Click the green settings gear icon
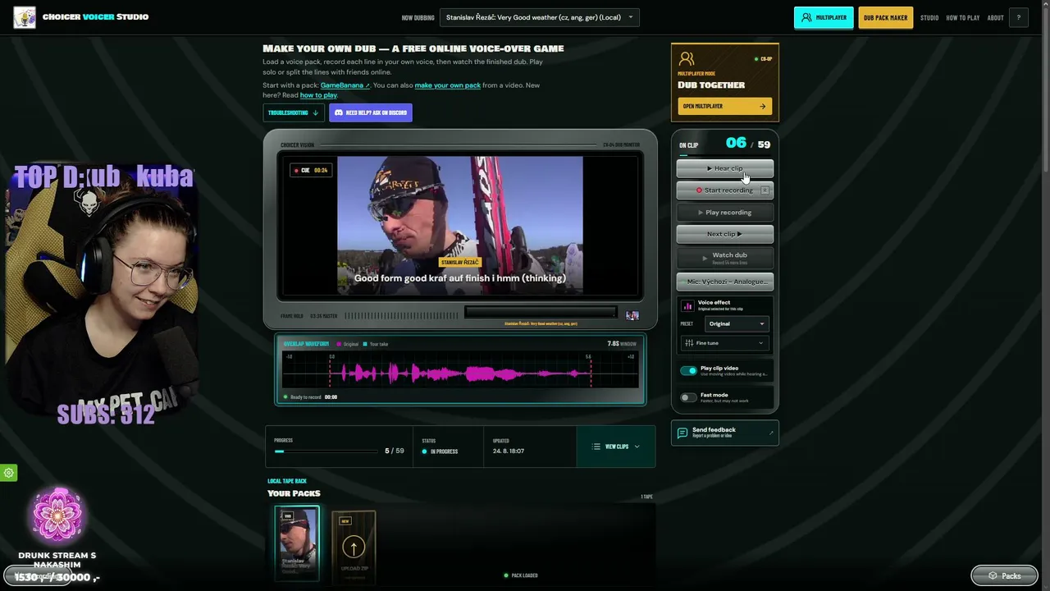Image resolution: width=1050 pixels, height=591 pixels. click(8, 473)
